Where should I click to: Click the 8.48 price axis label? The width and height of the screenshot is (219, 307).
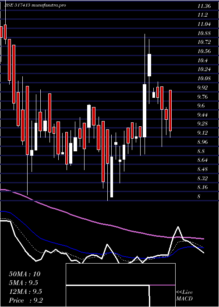202,169
